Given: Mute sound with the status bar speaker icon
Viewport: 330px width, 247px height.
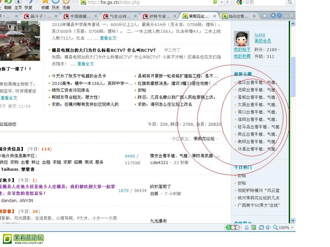Looking at the screenshot, I should click(x=268, y=227).
